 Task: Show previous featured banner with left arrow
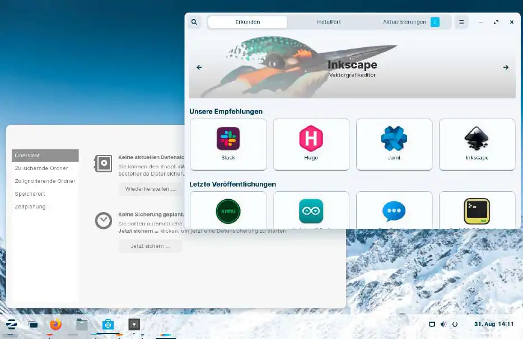coord(199,67)
